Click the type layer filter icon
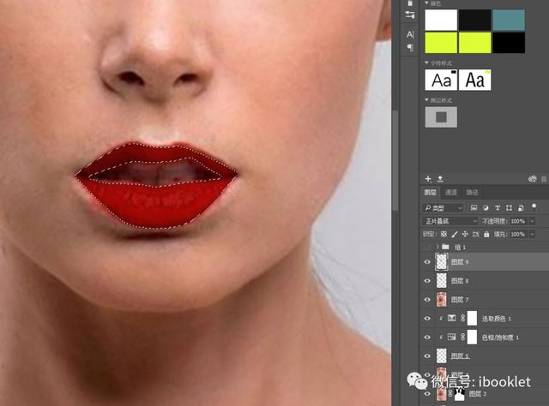Screen dimensions: 549x406 pyautogui.click(x=498, y=208)
